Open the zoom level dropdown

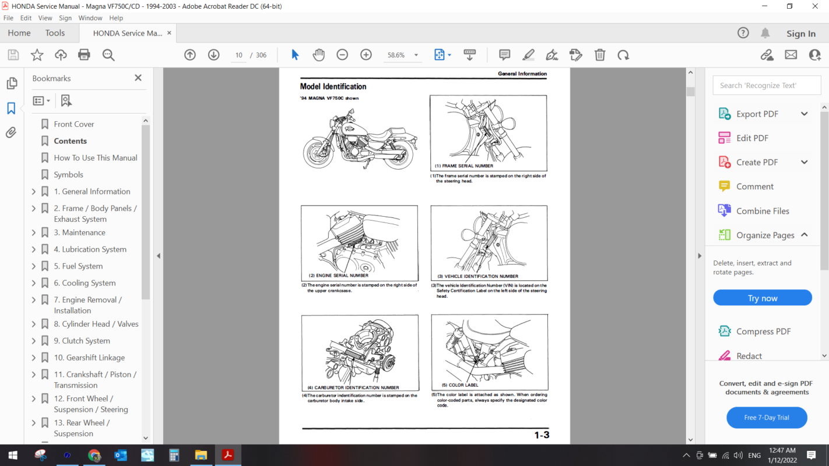pyautogui.click(x=416, y=55)
